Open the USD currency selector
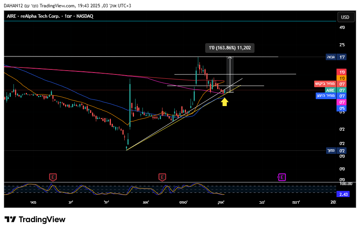360x231 pixels. (x=346, y=17)
